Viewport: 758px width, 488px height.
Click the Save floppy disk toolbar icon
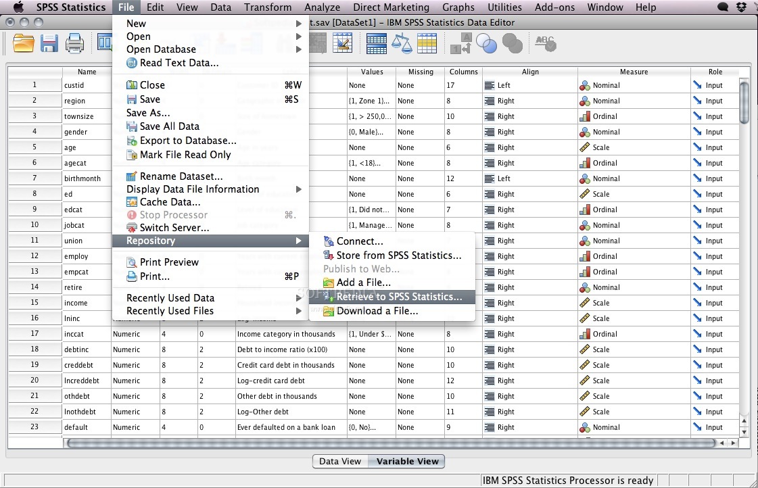(x=49, y=43)
